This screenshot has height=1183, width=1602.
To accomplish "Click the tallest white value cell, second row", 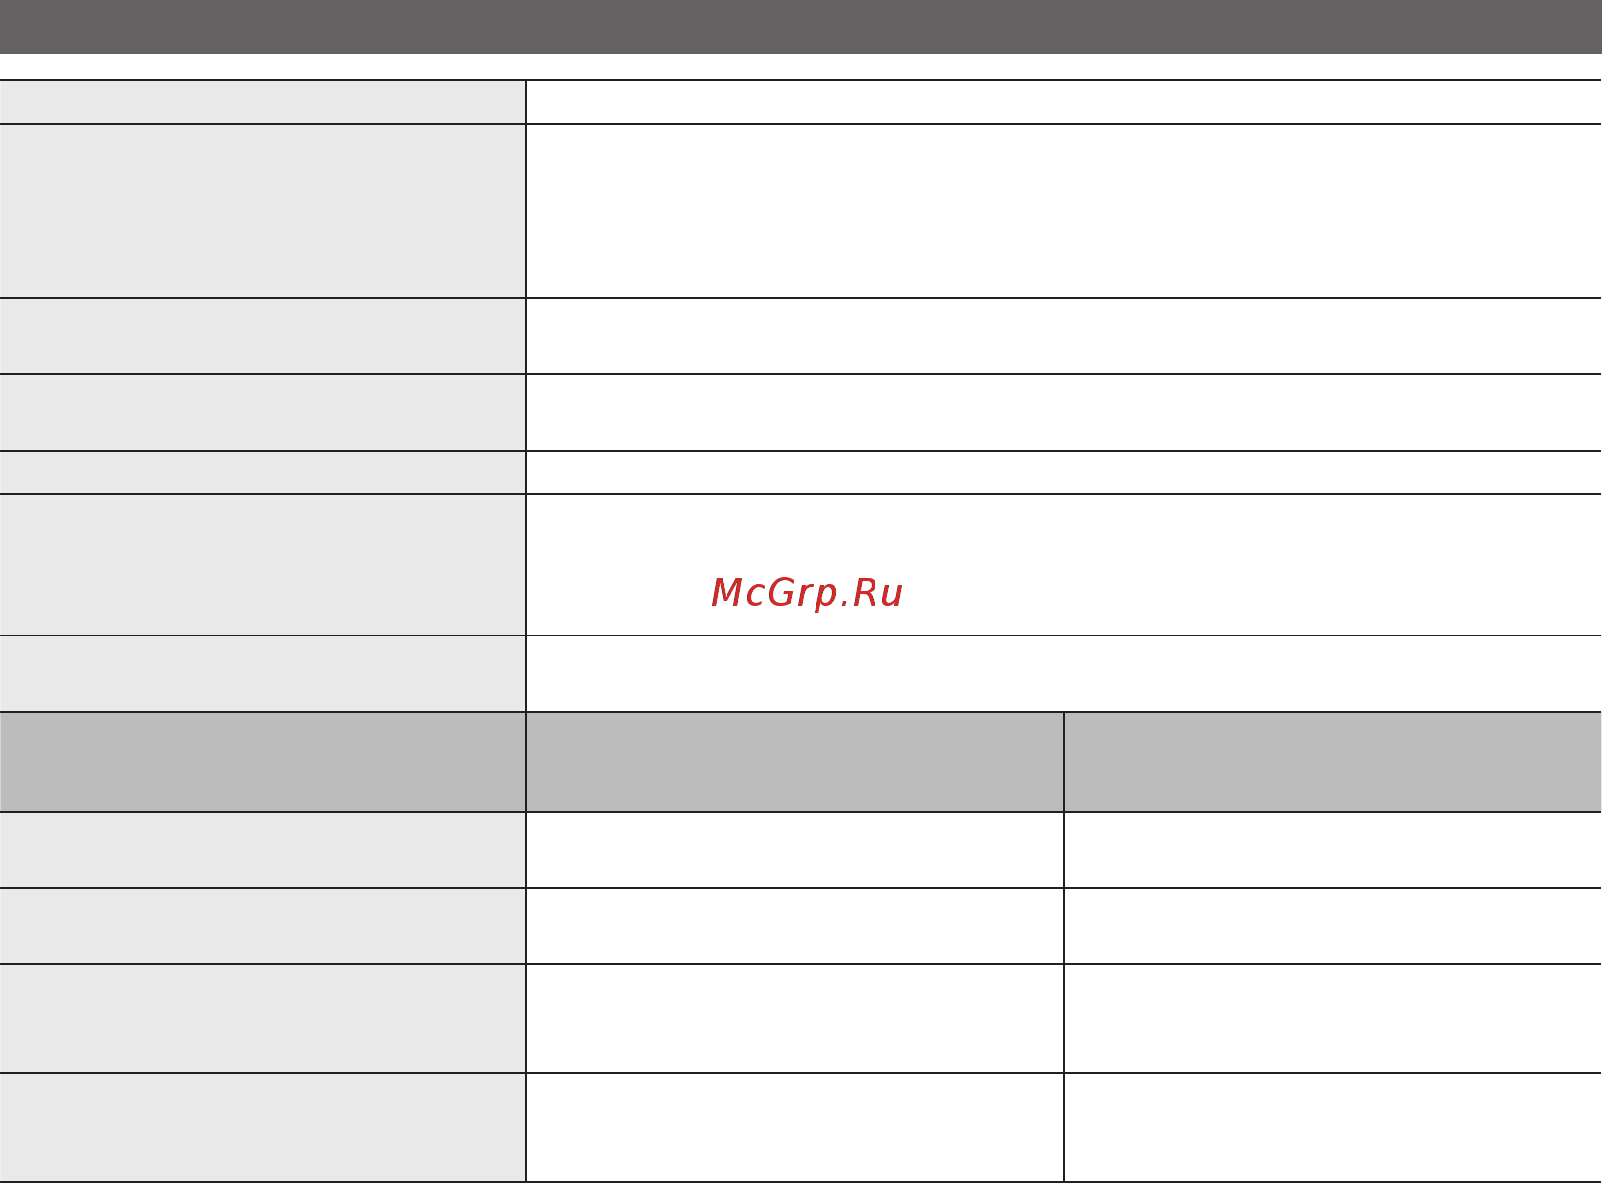I will click(1064, 211).
